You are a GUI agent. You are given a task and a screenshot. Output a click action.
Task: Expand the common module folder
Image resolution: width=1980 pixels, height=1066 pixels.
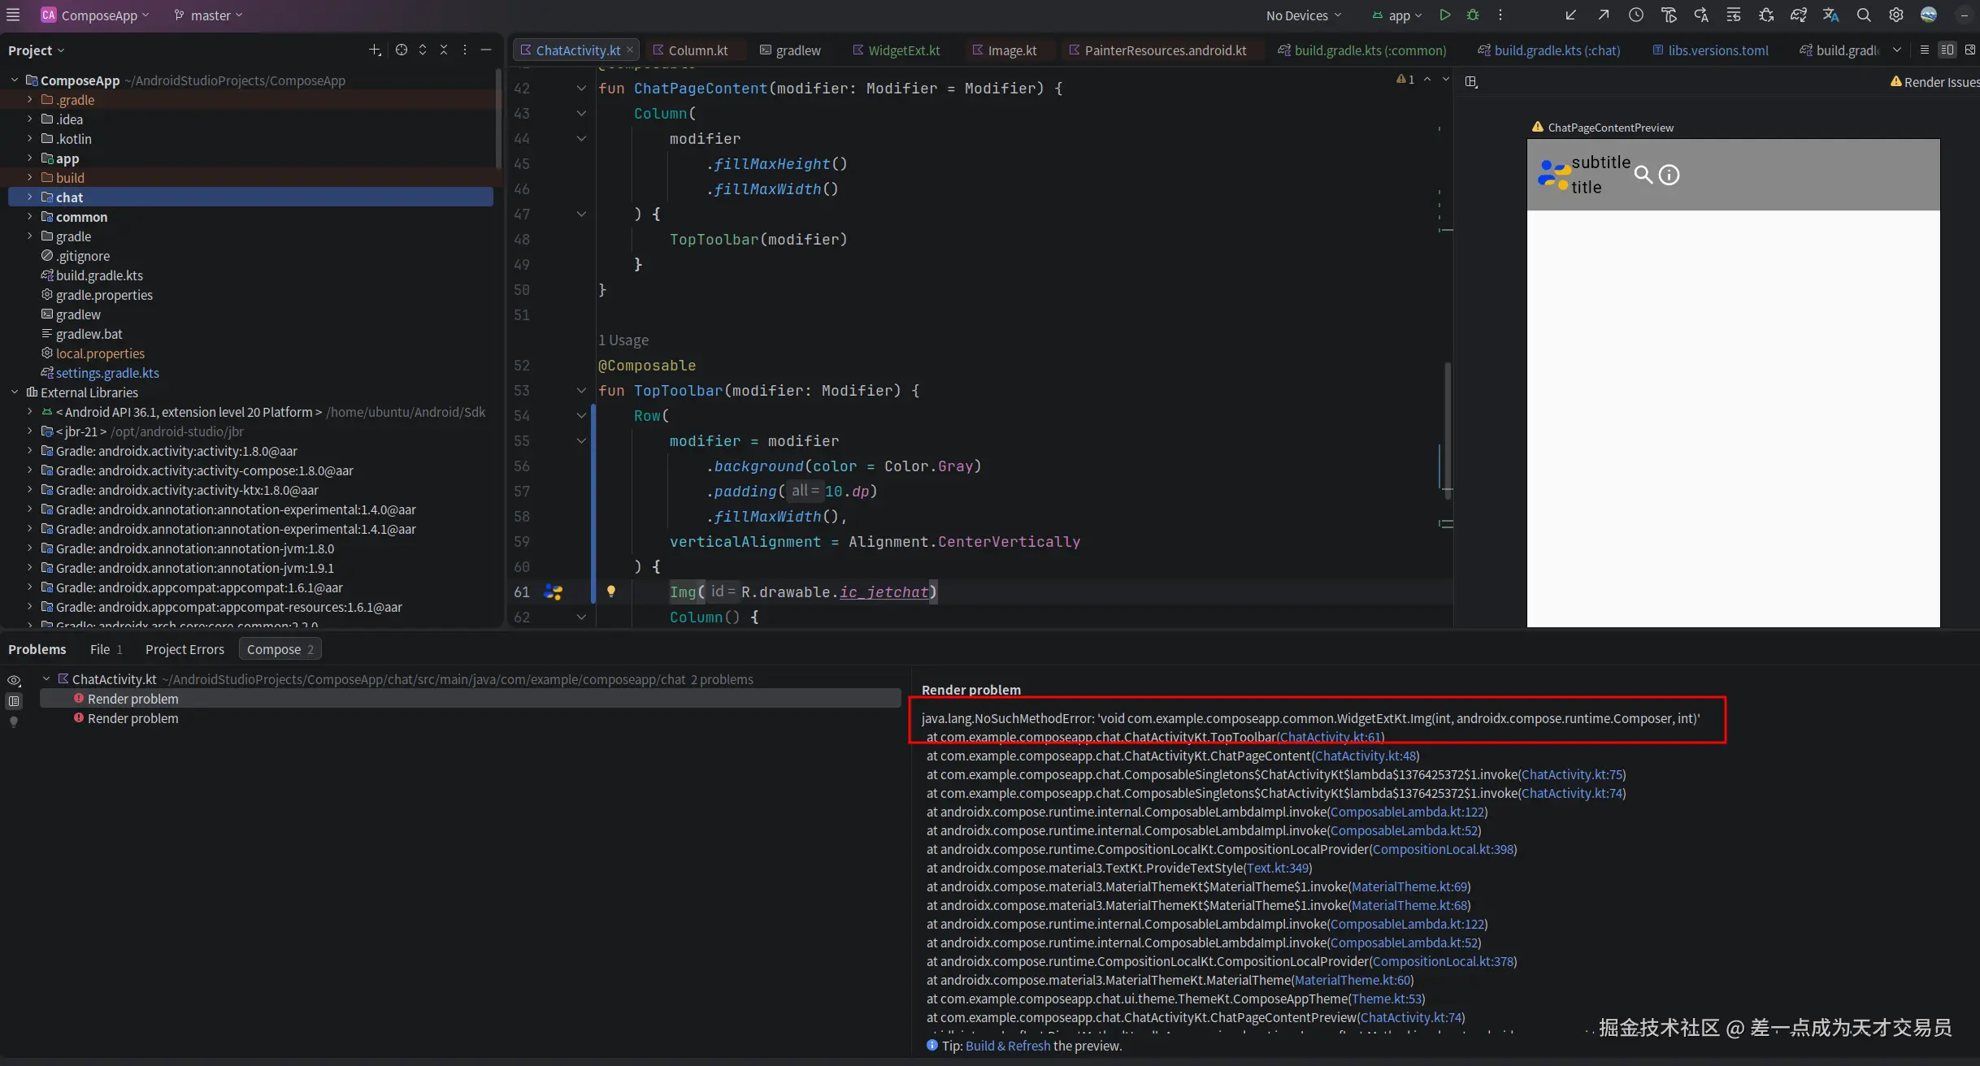[x=30, y=217]
